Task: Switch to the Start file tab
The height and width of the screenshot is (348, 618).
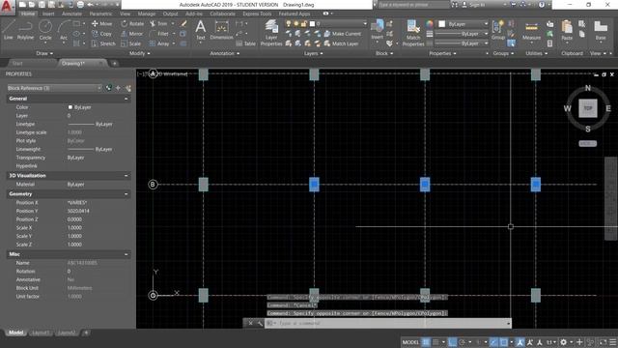Action: [x=17, y=63]
